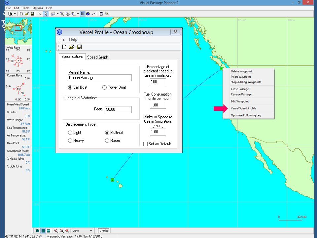
Task: Click the Fuel Consumption per hour field
Action: pos(158,105)
